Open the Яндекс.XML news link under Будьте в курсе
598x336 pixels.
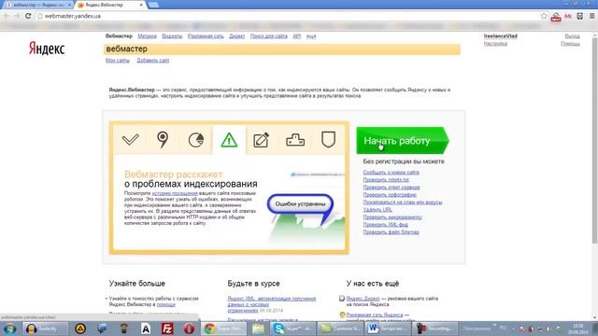click(272, 304)
